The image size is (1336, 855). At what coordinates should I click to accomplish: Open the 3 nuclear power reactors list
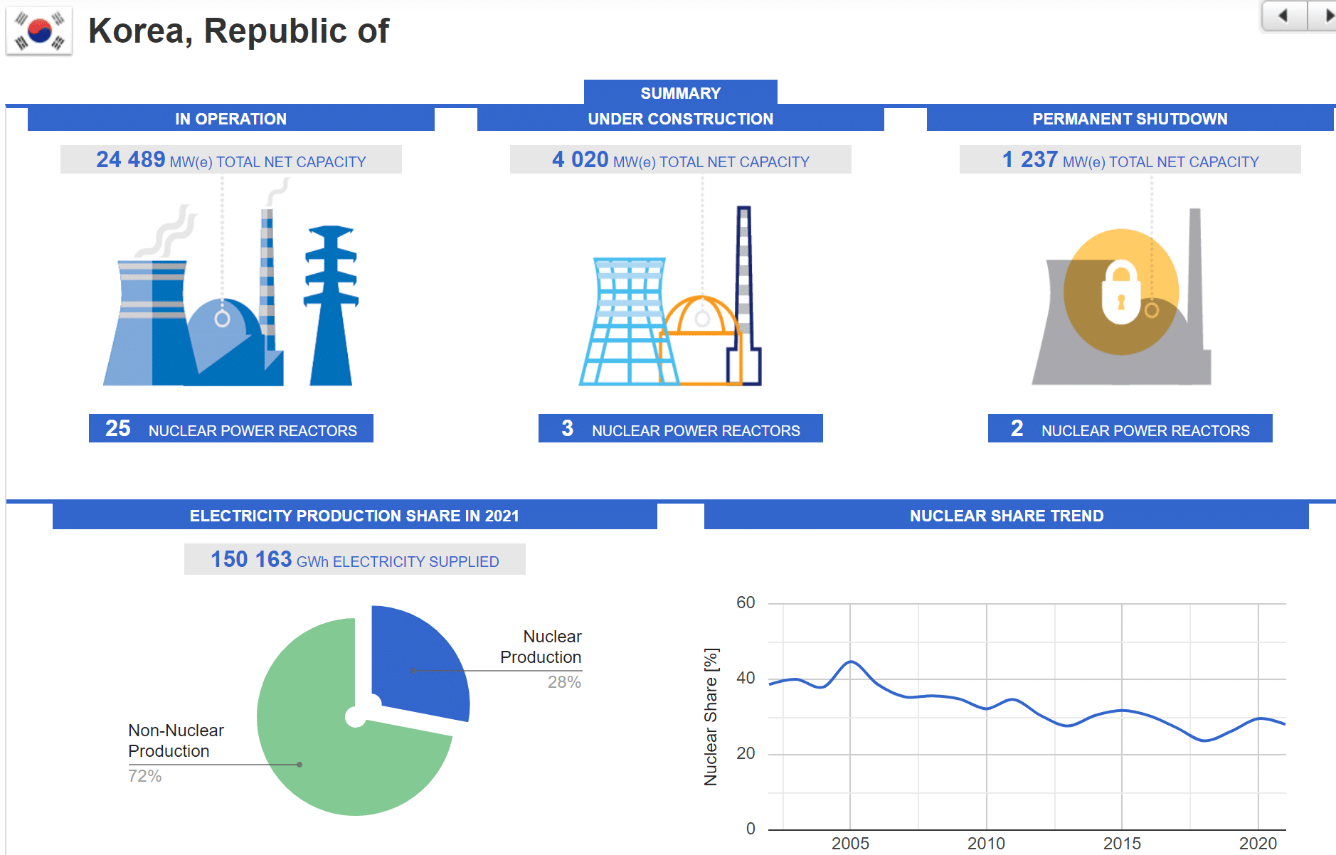(680, 429)
